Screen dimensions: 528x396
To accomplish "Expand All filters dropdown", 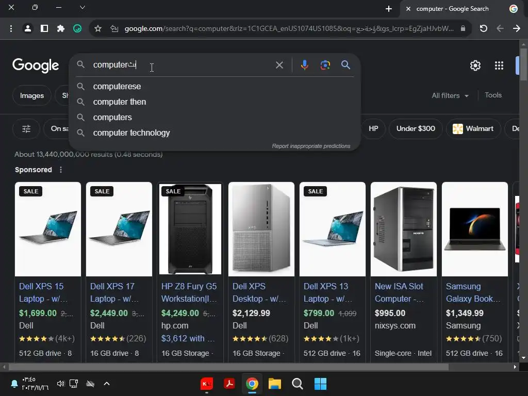I will point(450,95).
